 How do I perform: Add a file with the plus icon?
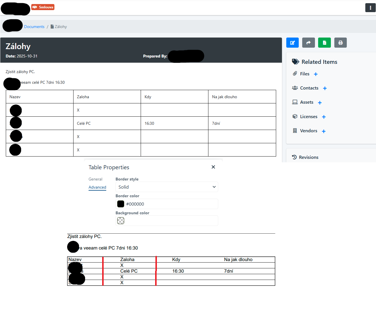(x=316, y=74)
